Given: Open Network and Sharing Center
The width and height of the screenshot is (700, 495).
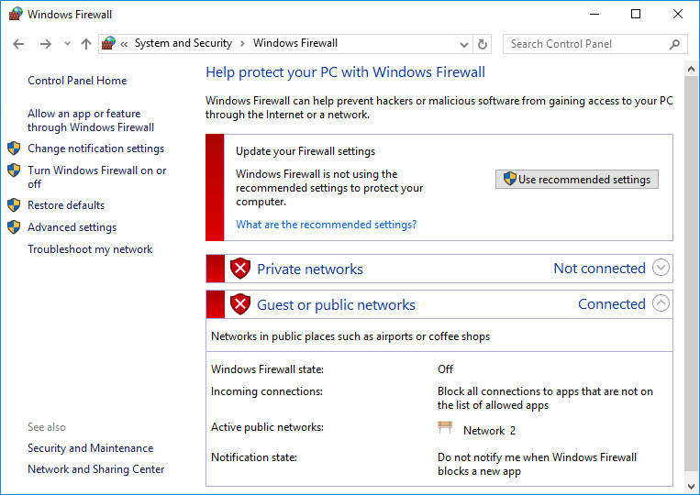Looking at the screenshot, I should coord(96,469).
